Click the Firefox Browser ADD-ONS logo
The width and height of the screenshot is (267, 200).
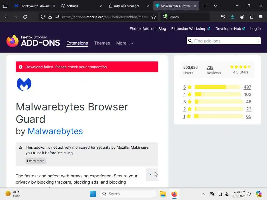tap(33, 41)
